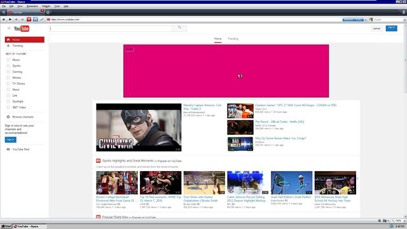
Task: Open the Bookmarks menu
Action: pos(32,6)
